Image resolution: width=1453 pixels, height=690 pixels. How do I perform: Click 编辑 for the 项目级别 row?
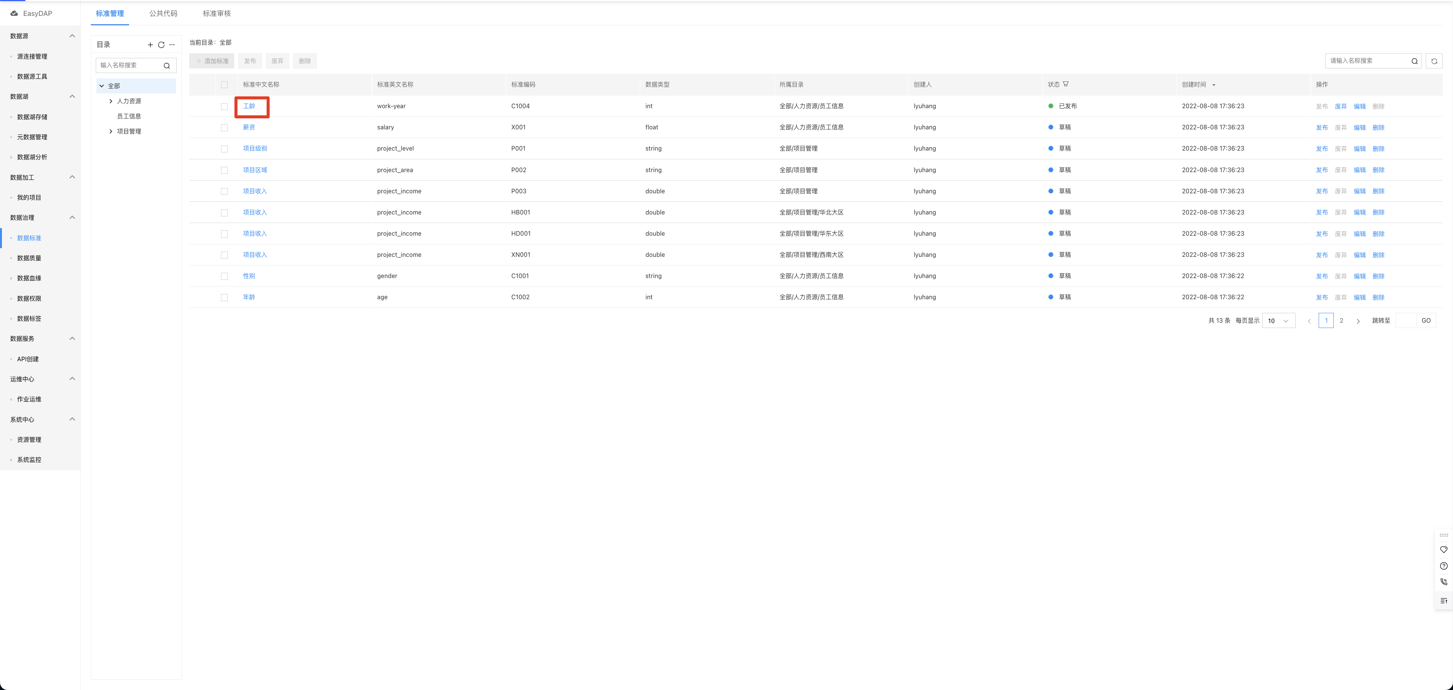coord(1360,149)
